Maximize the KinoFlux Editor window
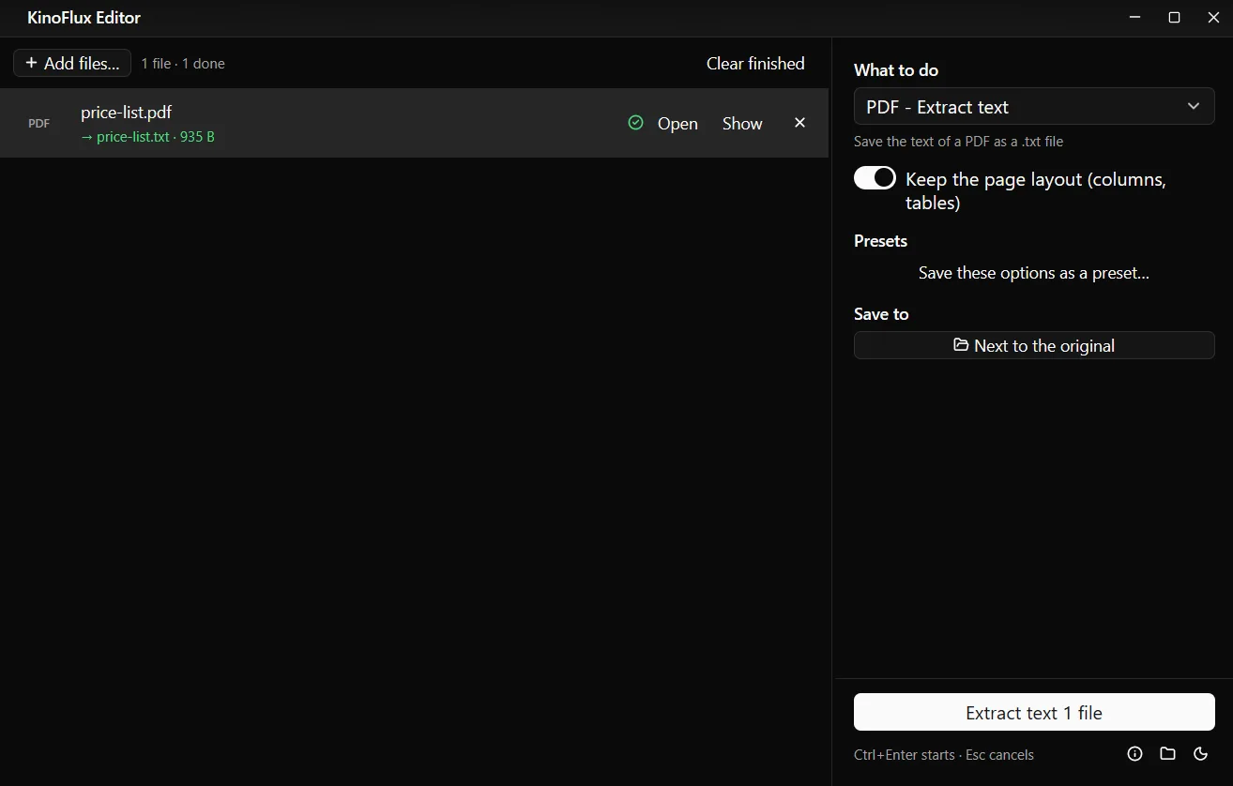 click(1174, 18)
